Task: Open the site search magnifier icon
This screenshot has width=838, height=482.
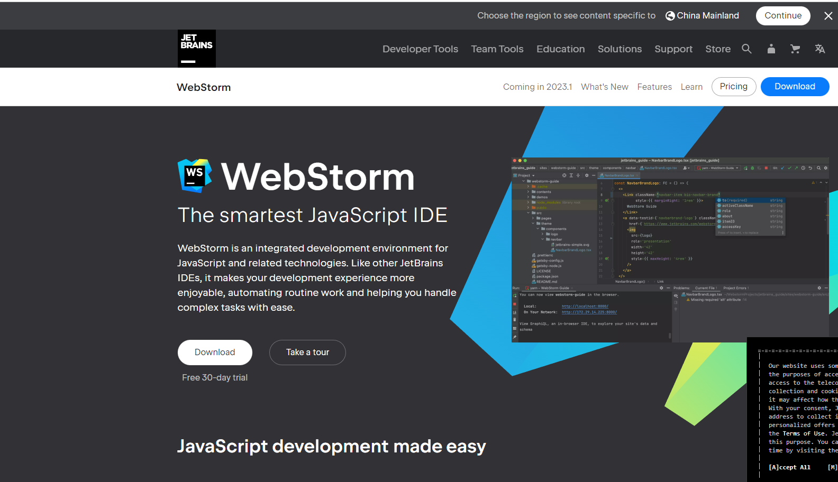Action: (746, 49)
